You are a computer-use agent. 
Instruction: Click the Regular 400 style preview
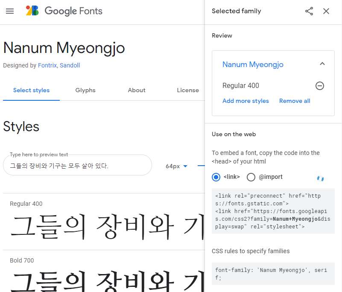tap(107, 227)
